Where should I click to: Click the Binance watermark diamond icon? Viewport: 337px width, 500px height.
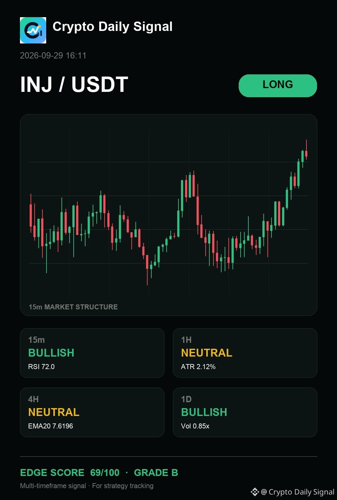pos(255,492)
